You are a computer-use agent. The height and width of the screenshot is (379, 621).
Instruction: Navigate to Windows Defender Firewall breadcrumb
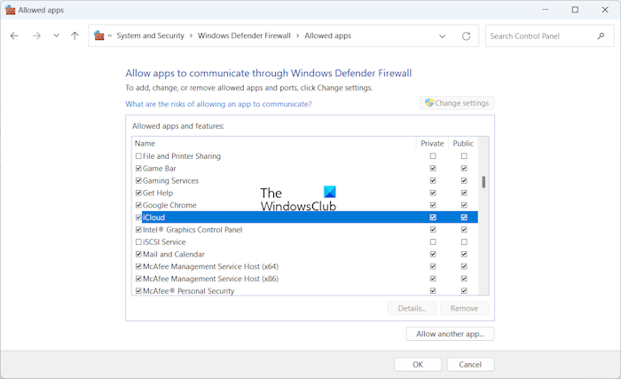(245, 36)
